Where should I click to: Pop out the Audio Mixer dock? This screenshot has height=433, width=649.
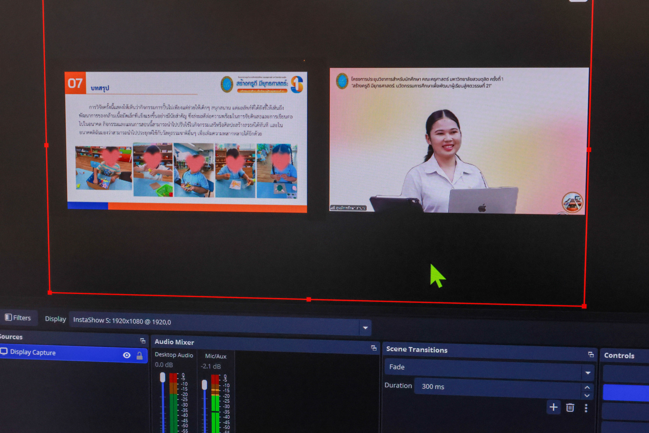click(x=374, y=348)
